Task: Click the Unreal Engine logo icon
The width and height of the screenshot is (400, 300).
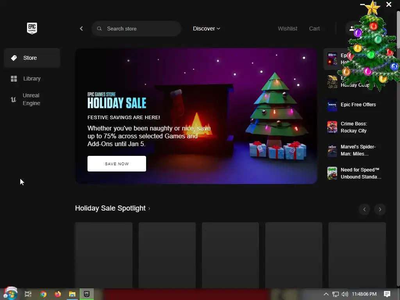Action: tap(14, 100)
